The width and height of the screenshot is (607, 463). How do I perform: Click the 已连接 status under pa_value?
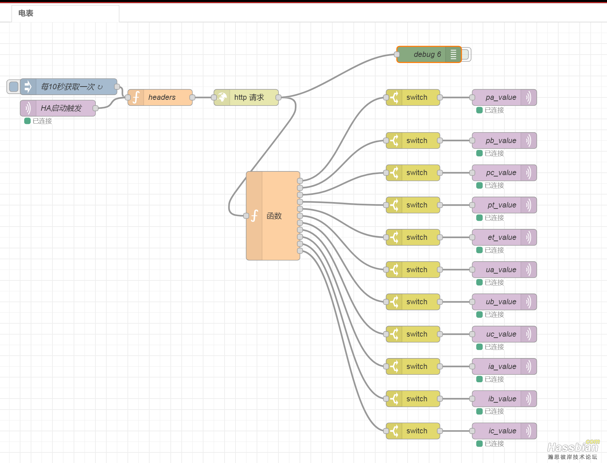tap(490, 110)
